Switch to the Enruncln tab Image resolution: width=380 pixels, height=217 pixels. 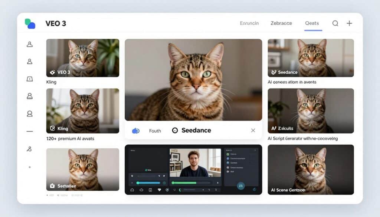(x=249, y=23)
